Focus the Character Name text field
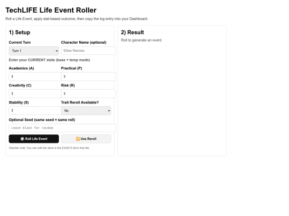This screenshot has width=289, height=216. (x=88, y=51)
